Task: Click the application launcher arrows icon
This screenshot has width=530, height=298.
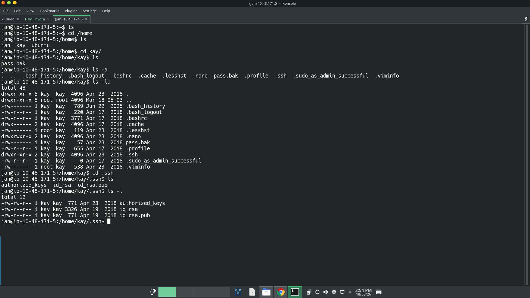Action: [x=152, y=292]
